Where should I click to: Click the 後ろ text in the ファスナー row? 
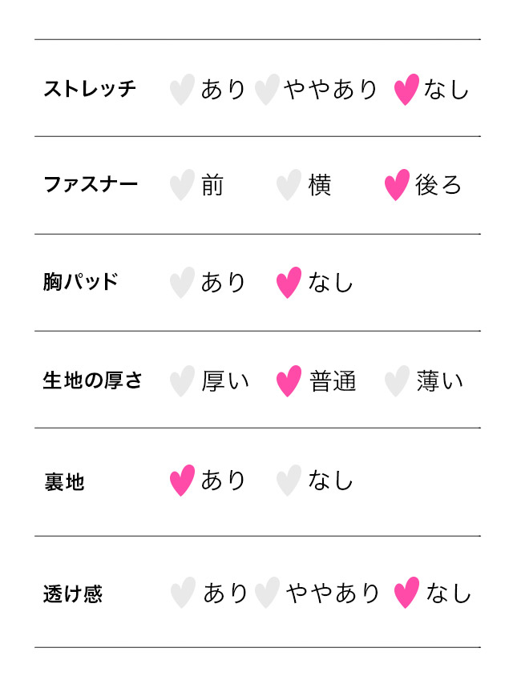pyautogui.click(x=438, y=185)
